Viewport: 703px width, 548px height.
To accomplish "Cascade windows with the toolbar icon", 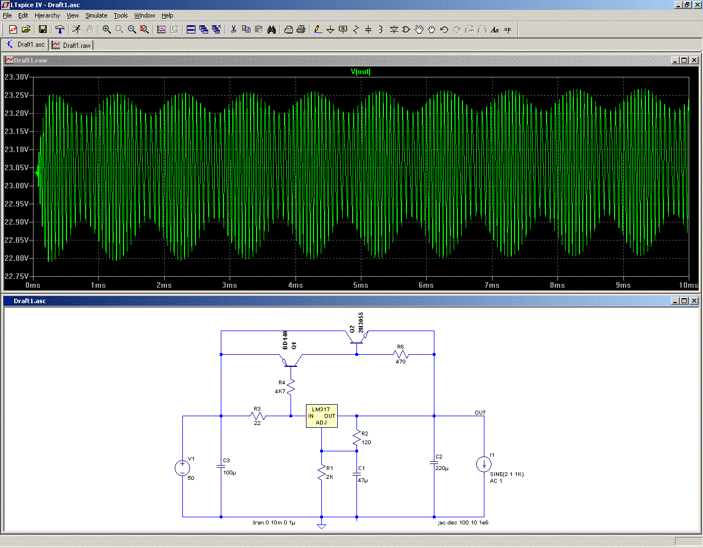I will click(204, 30).
